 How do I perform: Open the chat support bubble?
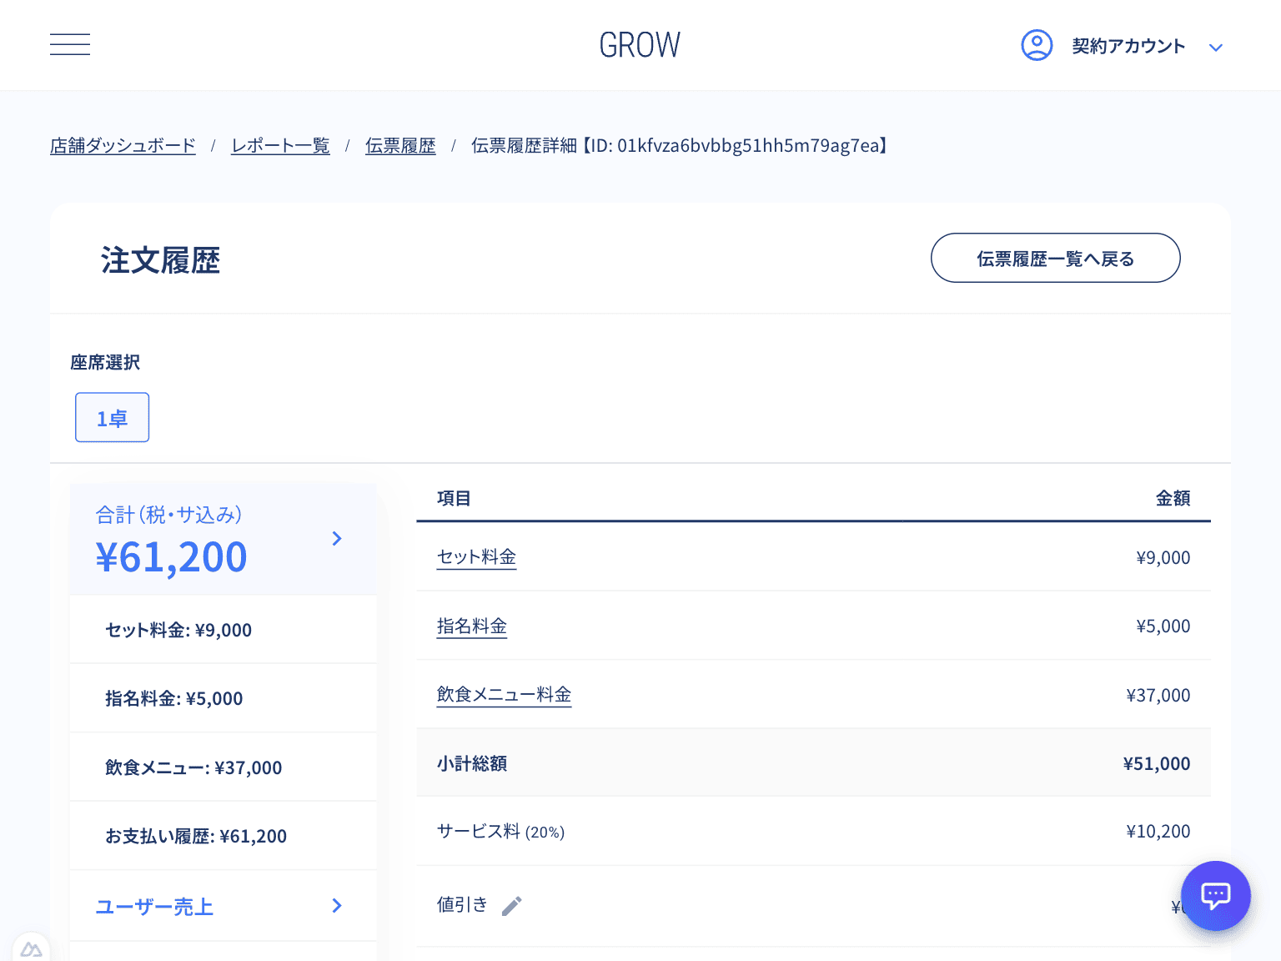click(x=1215, y=896)
